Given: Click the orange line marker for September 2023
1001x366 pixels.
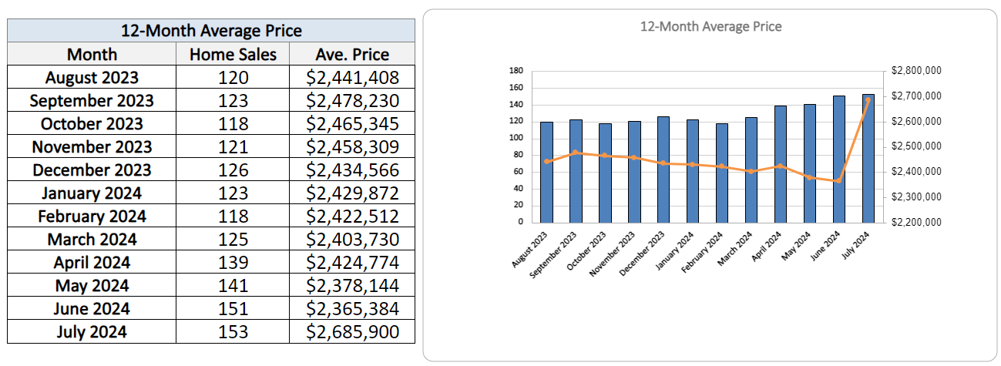Looking at the screenshot, I should click(576, 153).
